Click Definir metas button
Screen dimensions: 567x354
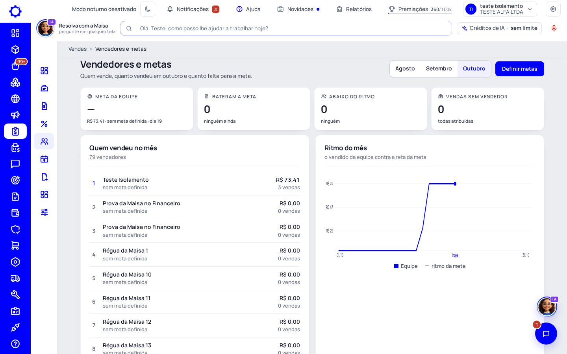(520, 69)
